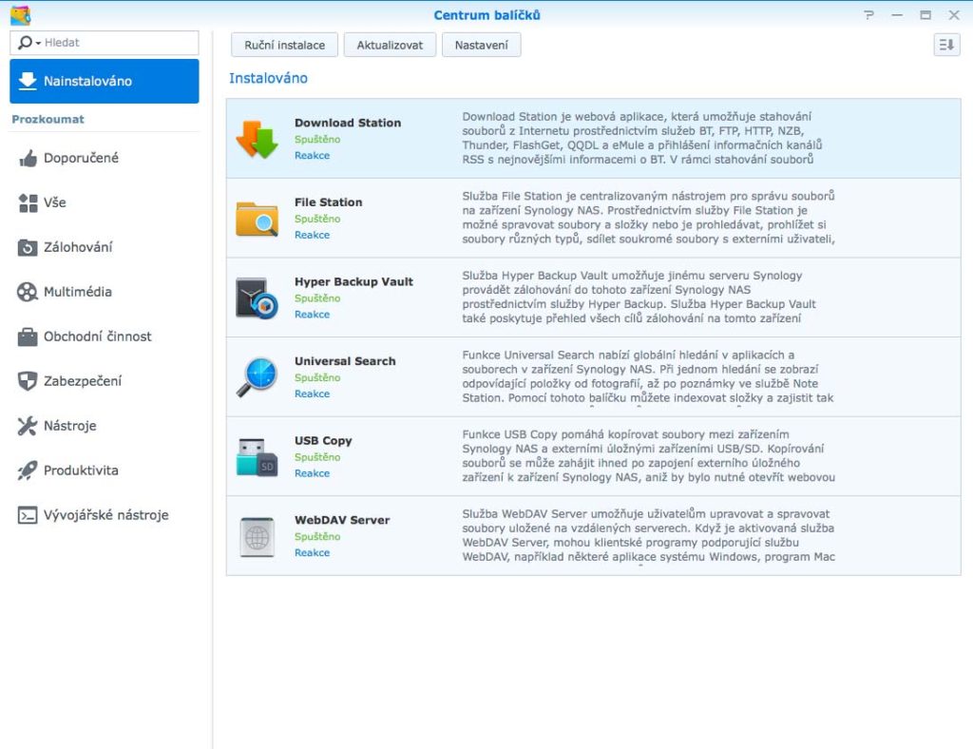Select Doporučené from the Prozkoumat section
973x749 pixels.
pyautogui.click(x=27, y=158)
